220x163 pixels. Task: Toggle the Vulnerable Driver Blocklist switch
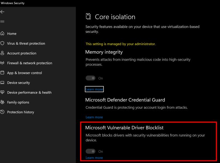(x=90, y=151)
